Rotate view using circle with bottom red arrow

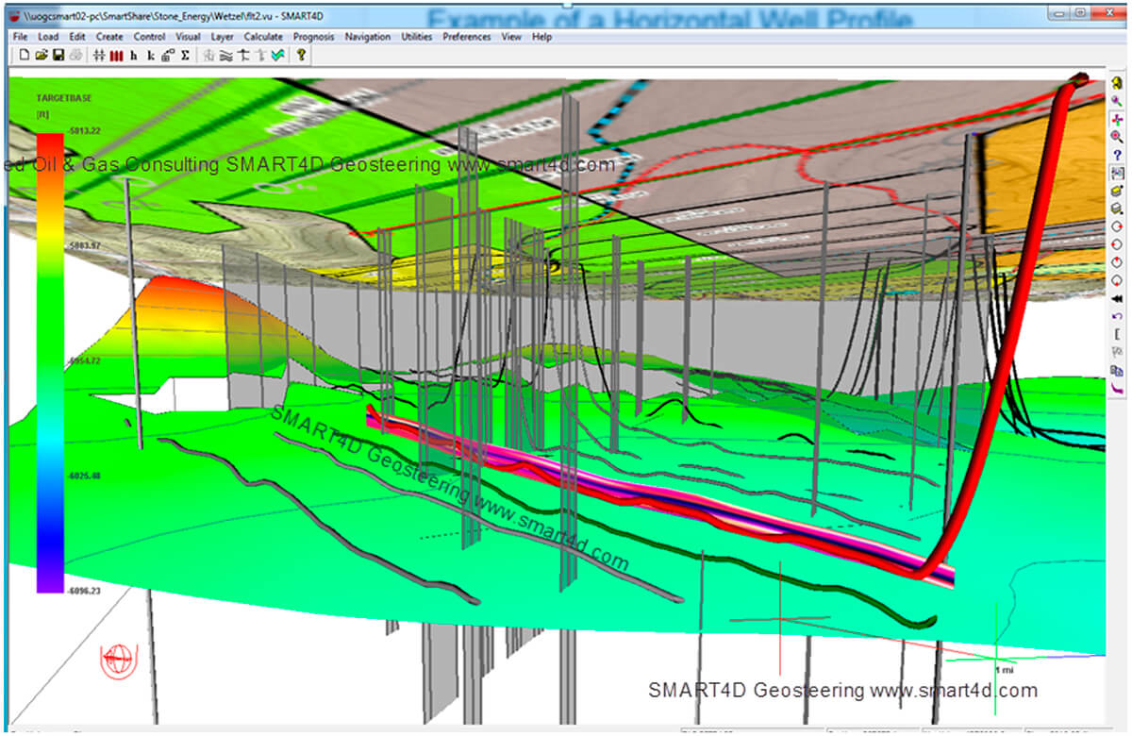1117,280
